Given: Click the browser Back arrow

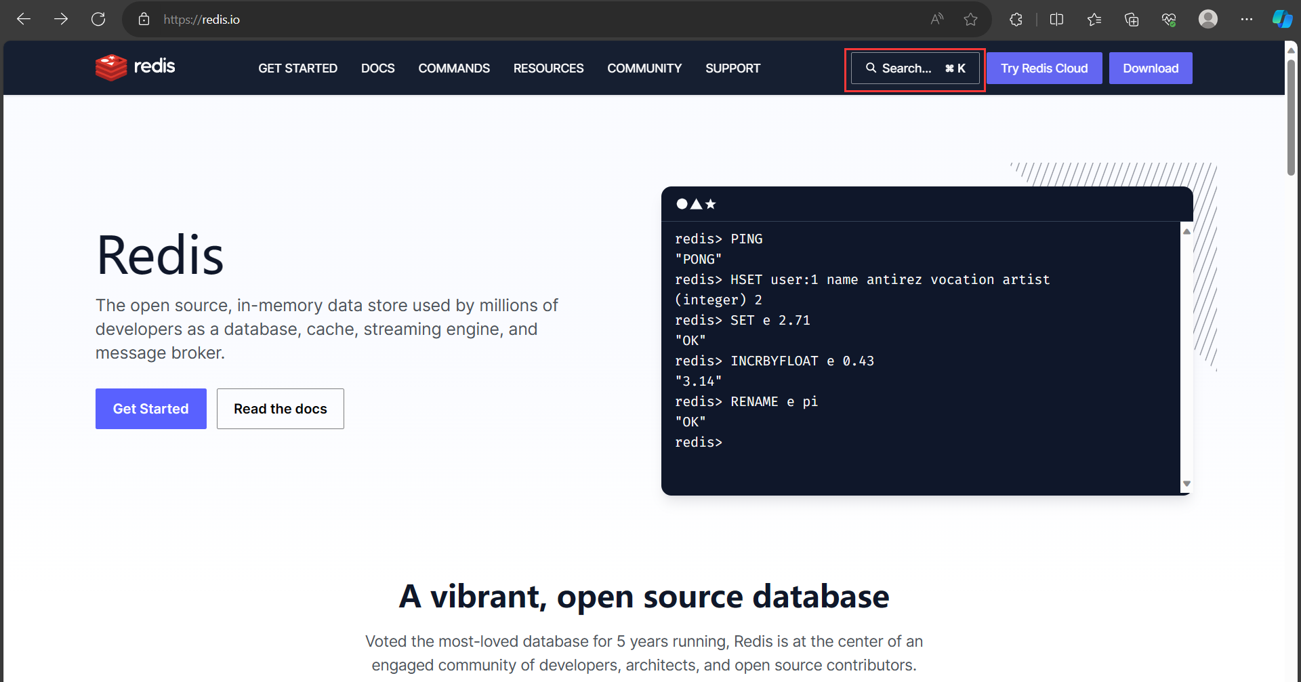Looking at the screenshot, I should pyautogui.click(x=24, y=19).
